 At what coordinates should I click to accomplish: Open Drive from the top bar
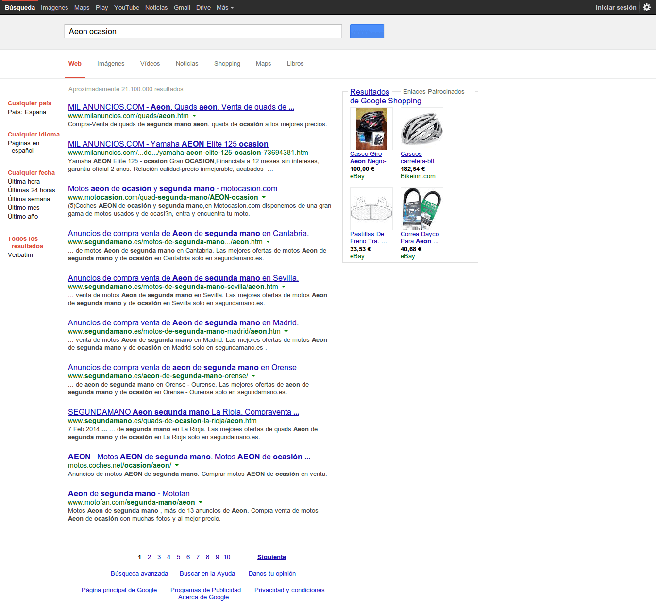pyautogui.click(x=203, y=7)
